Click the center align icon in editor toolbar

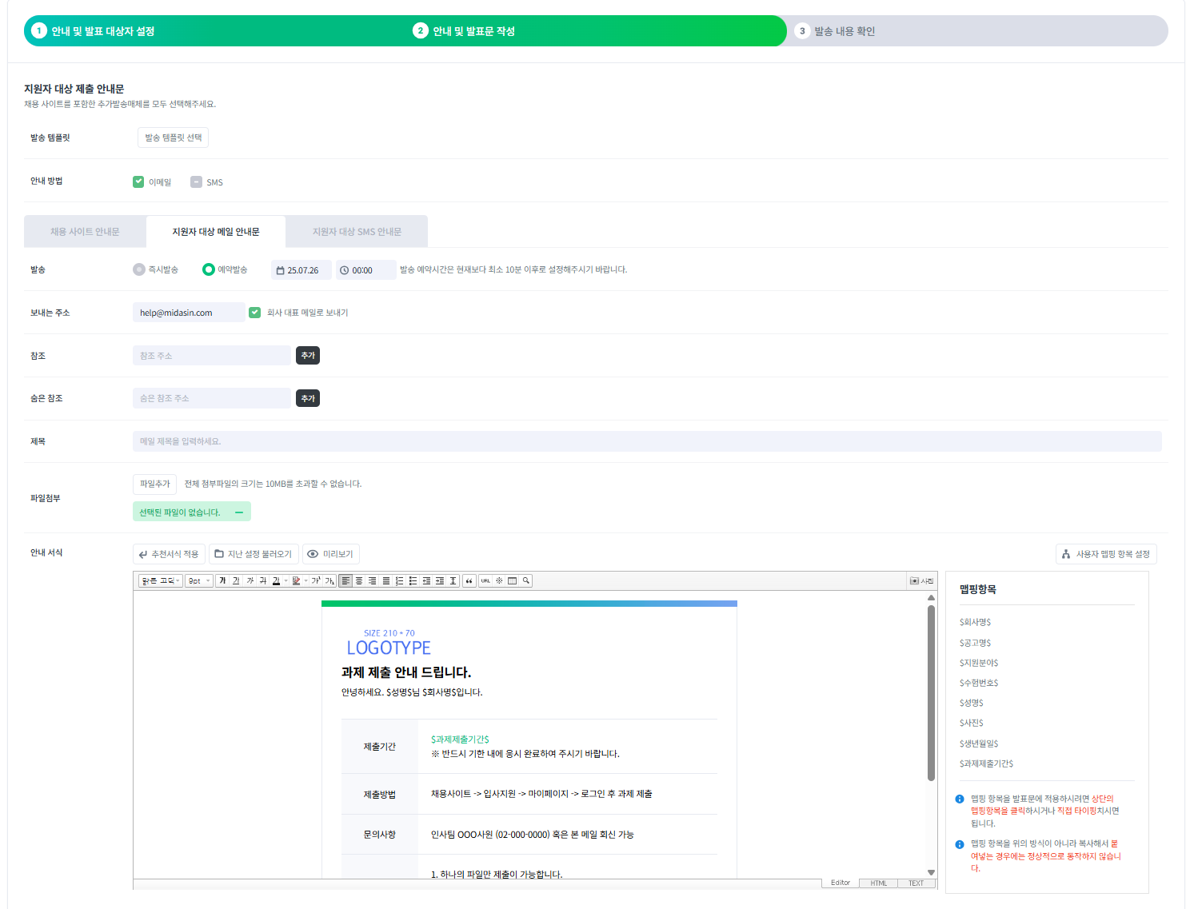coord(359,581)
